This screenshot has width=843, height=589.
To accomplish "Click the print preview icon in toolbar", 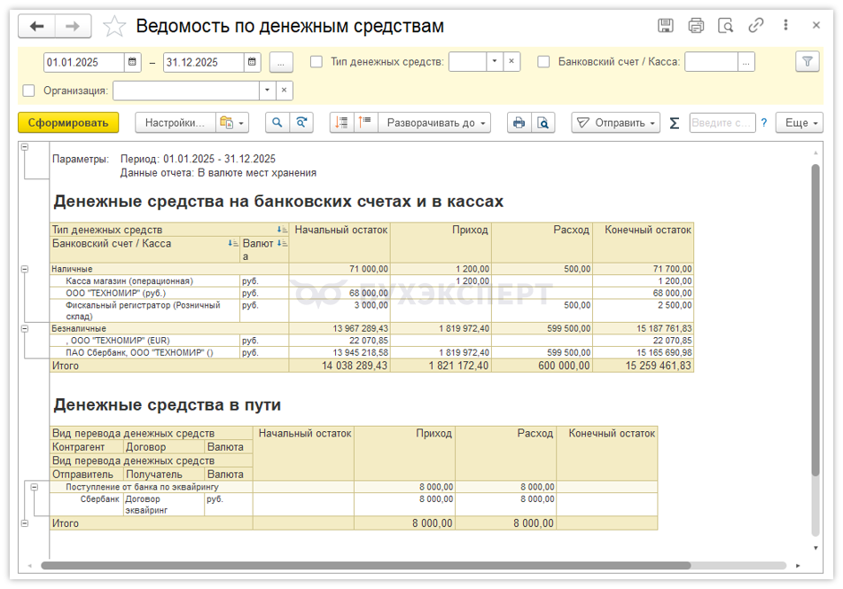I will click(x=543, y=122).
